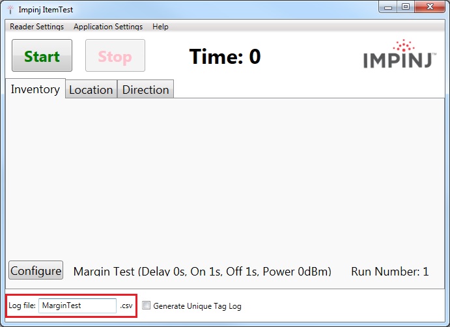Switch to the Inventory tab

click(35, 89)
